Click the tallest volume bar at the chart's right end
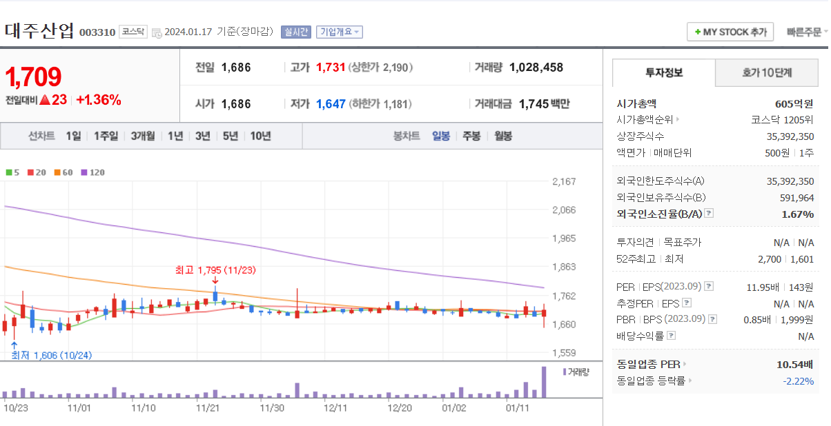 click(544, 382)
